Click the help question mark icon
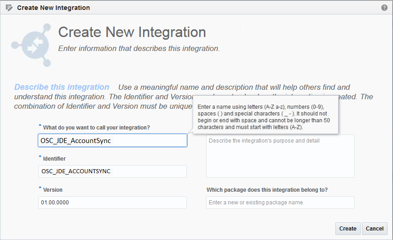The height and width of the screenshot is (240, 393). pos(384,8)
